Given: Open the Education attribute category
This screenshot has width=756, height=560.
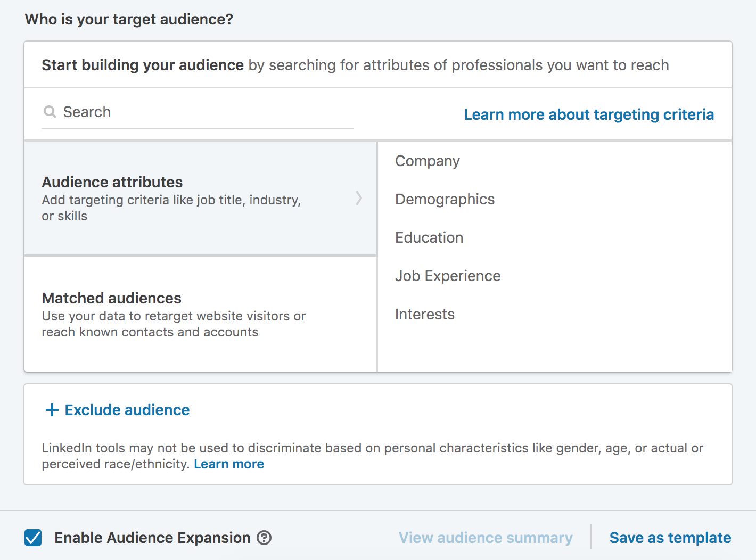Looking at the screenshot, I should click(429, 237).
